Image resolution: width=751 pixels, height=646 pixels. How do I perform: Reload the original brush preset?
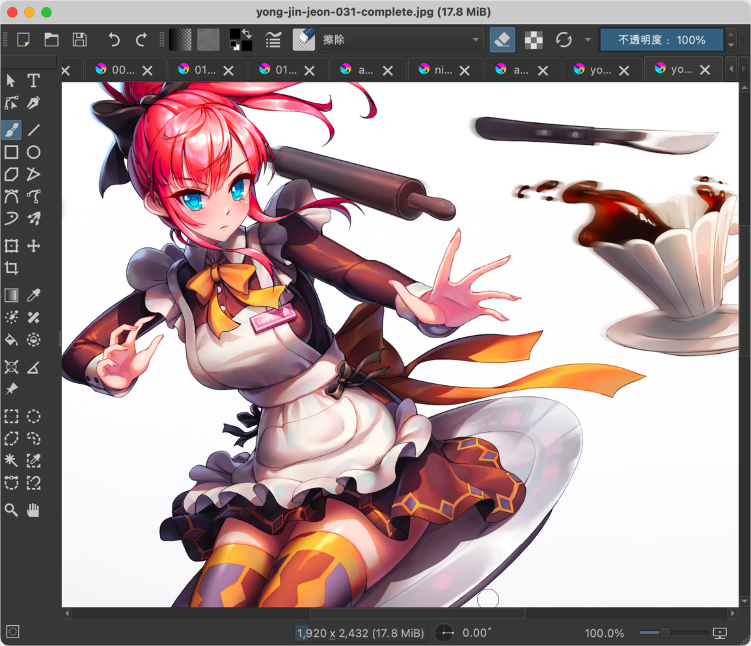[x=564, y=39]
